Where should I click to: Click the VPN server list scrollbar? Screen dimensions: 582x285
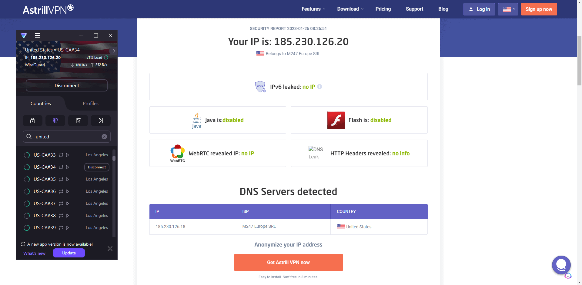114,158
